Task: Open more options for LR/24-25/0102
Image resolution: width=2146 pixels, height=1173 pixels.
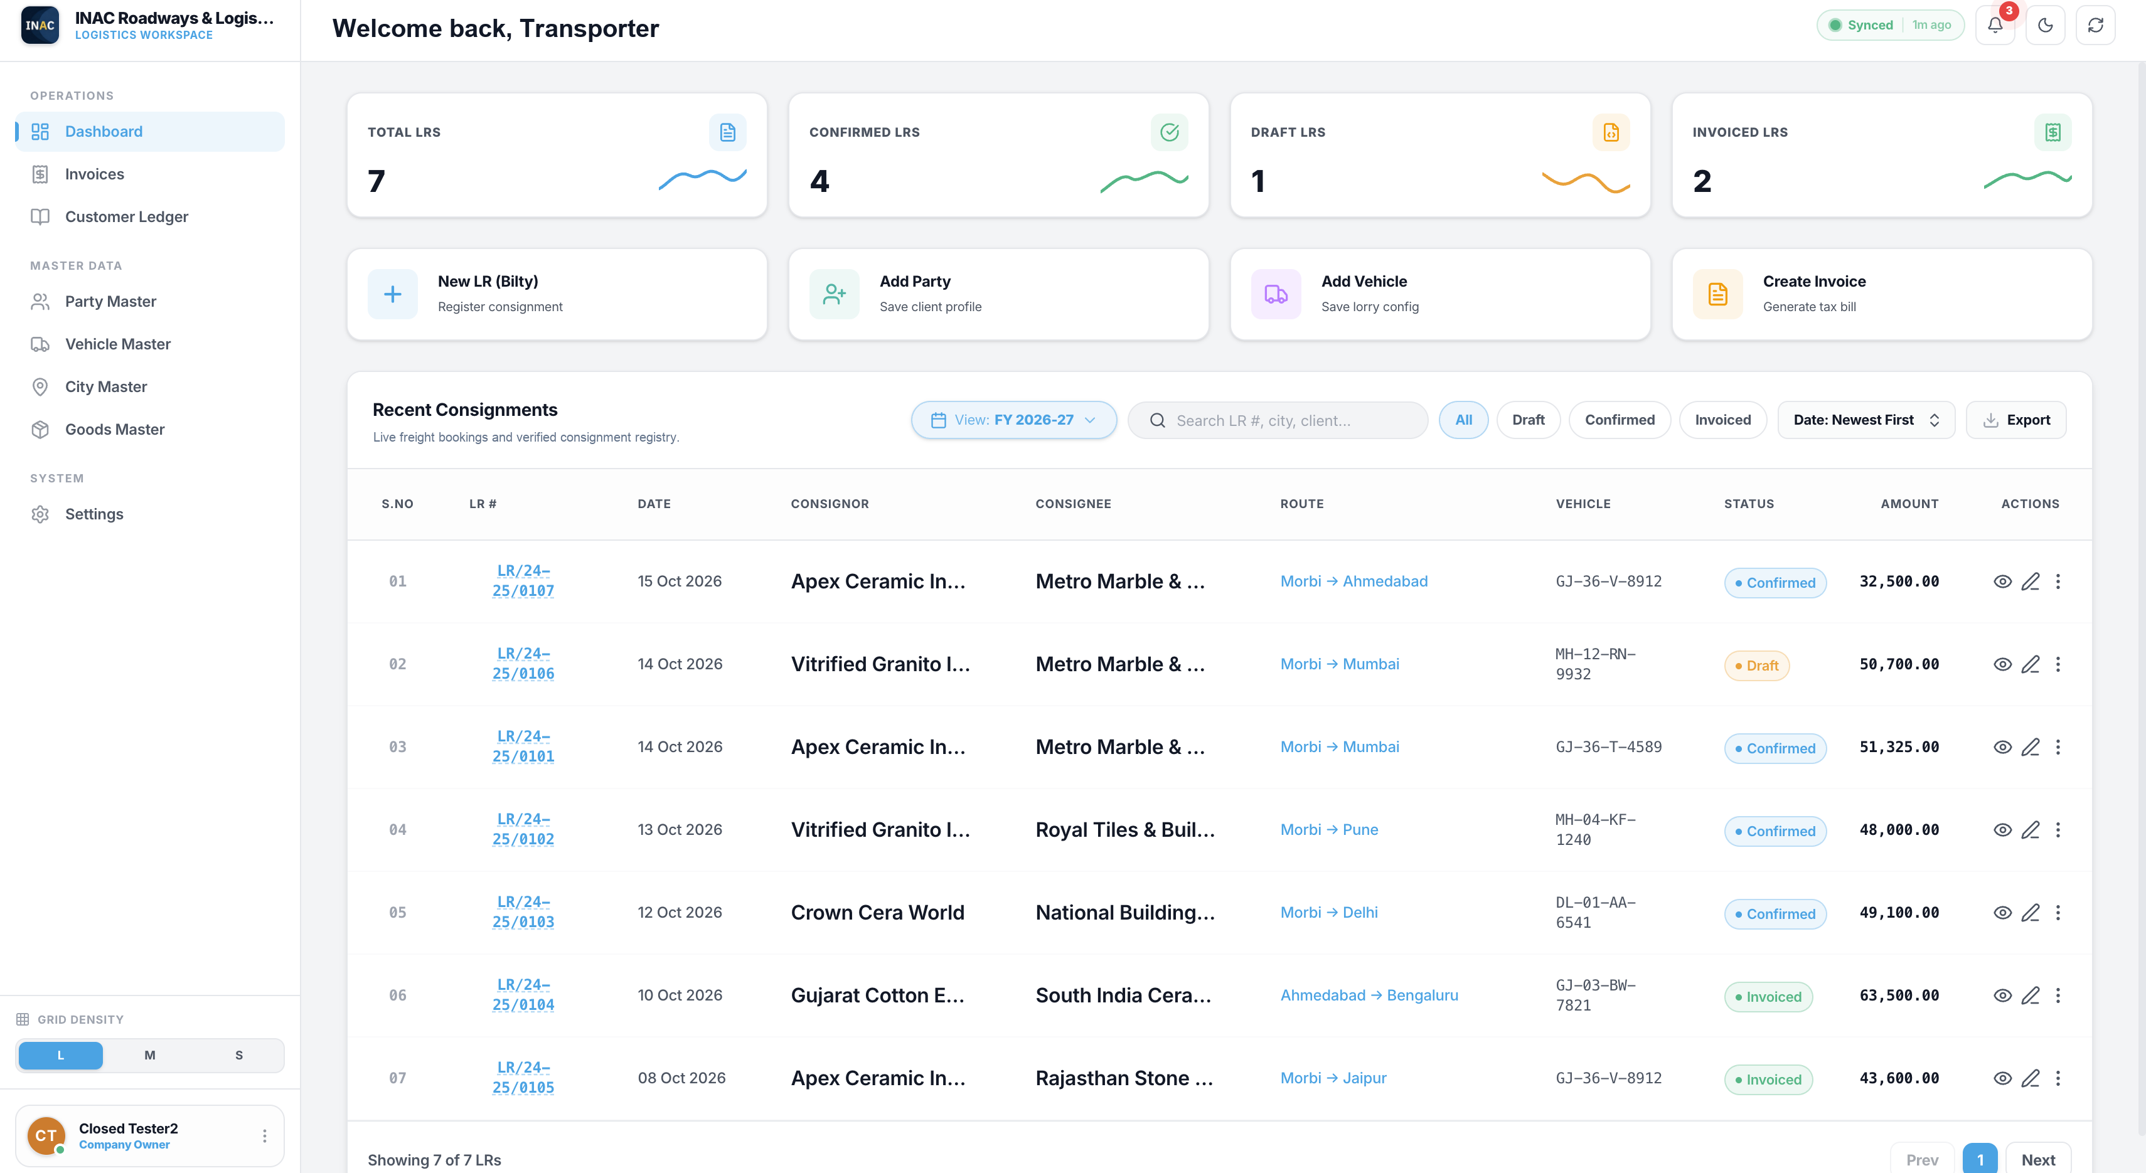Action: point(2058,830)
